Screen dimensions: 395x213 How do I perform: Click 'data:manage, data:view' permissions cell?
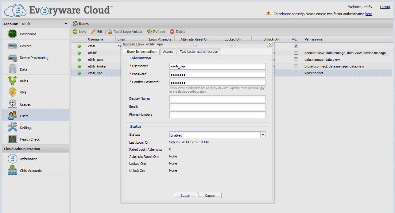pos(322,60)
